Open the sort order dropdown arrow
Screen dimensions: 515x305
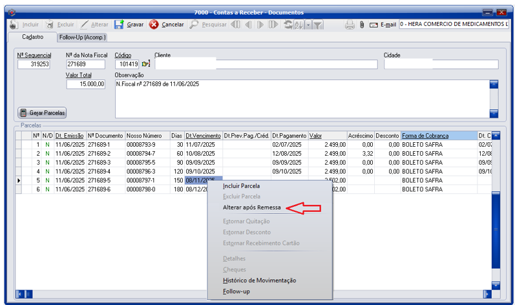308,25
